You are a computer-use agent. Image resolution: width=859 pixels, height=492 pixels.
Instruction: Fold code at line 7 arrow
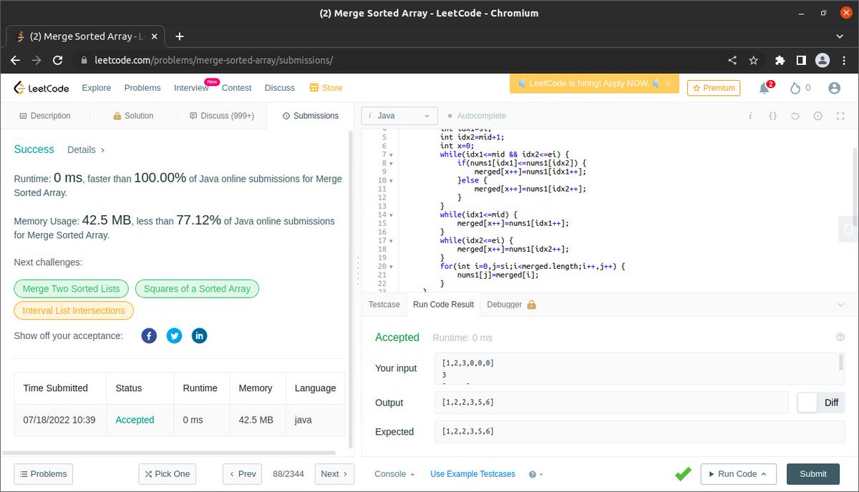(x=391, y=154)
